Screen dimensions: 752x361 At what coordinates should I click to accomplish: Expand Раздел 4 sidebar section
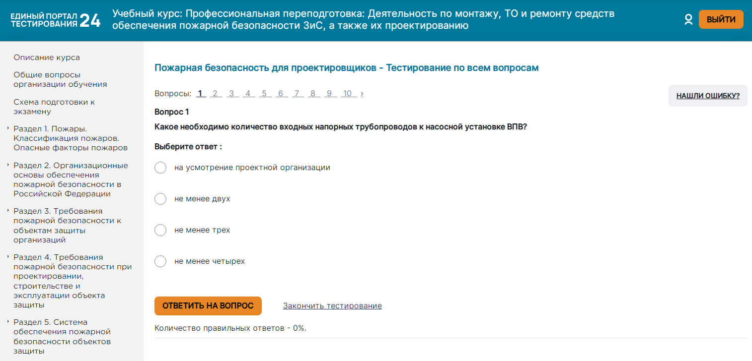(8, 257)
